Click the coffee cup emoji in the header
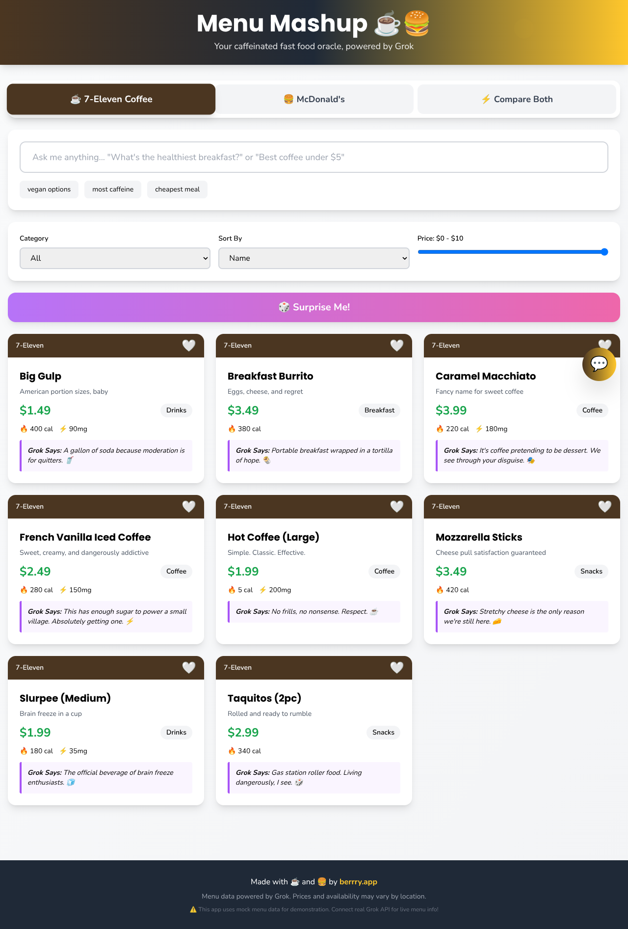This screenshot has width=628, height=929. pyautogui.click(x=387, y=24)
